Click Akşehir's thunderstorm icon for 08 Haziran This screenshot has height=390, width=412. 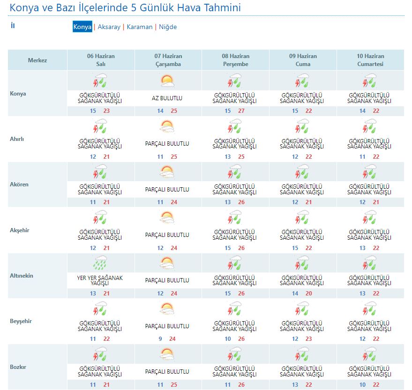235,218
